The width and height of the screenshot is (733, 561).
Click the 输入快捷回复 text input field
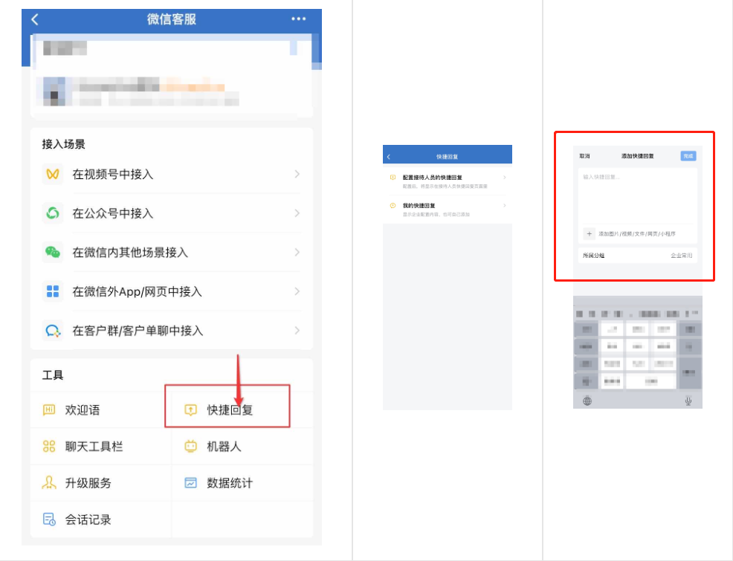click(637, 195)
